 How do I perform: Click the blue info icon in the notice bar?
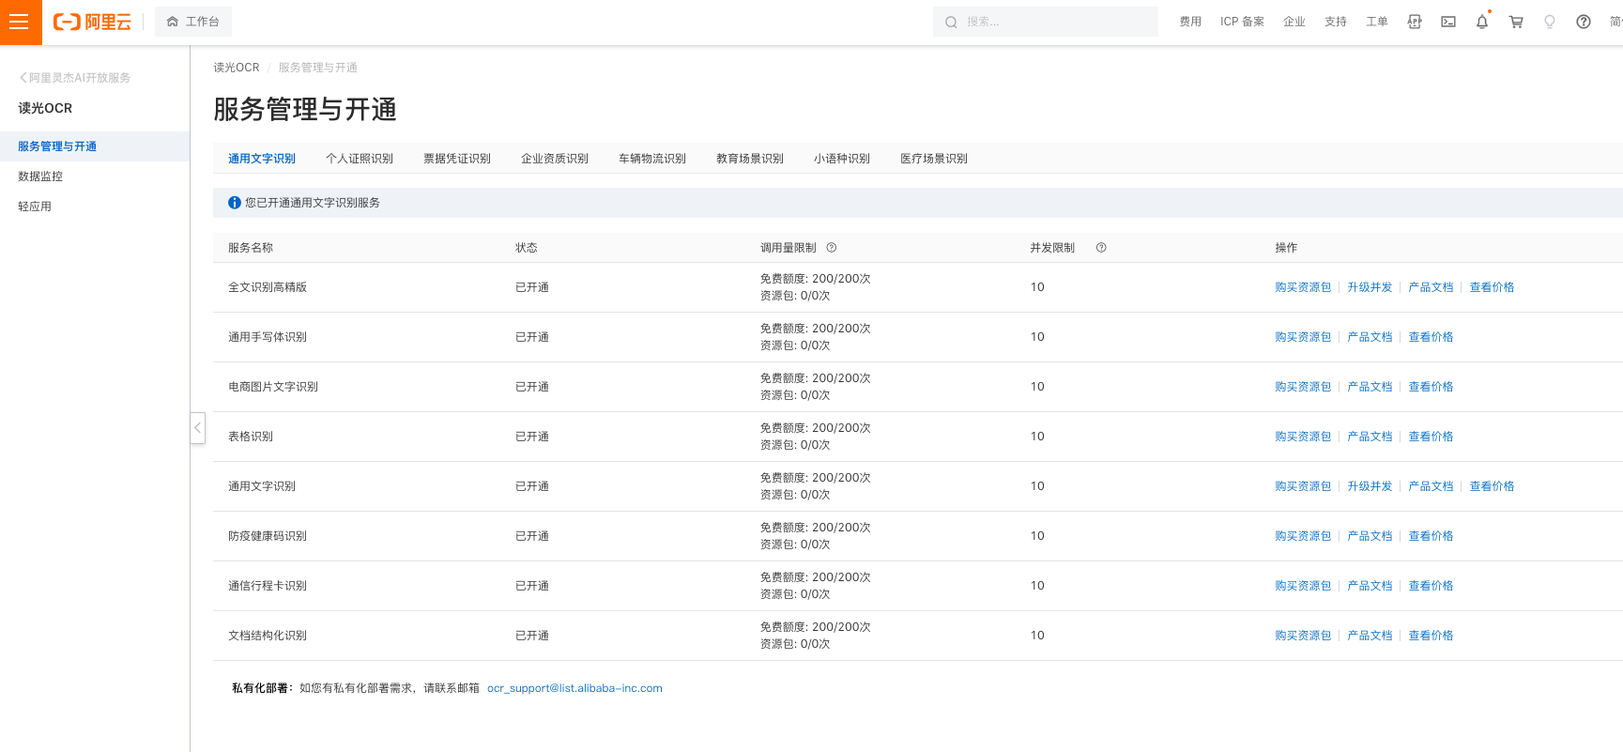click(x=235, y=203)
